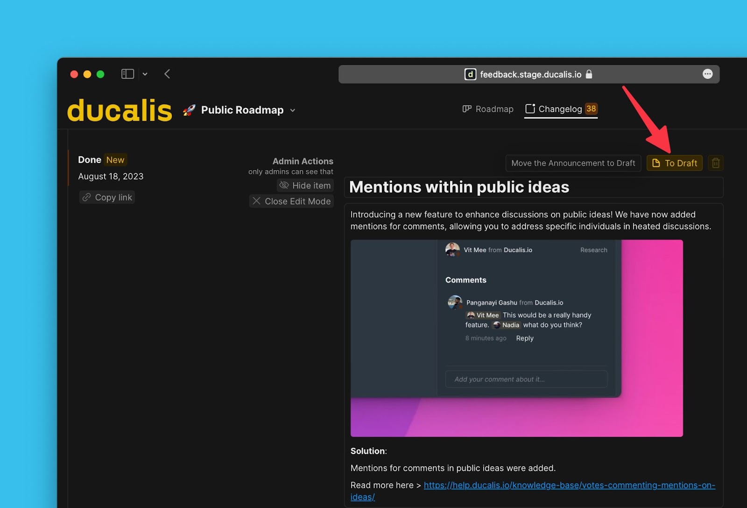The height and width of the screenshot is (508, 747).
Task: Open the help.ducalis.io knowledge base link
Action: point(569,485)
